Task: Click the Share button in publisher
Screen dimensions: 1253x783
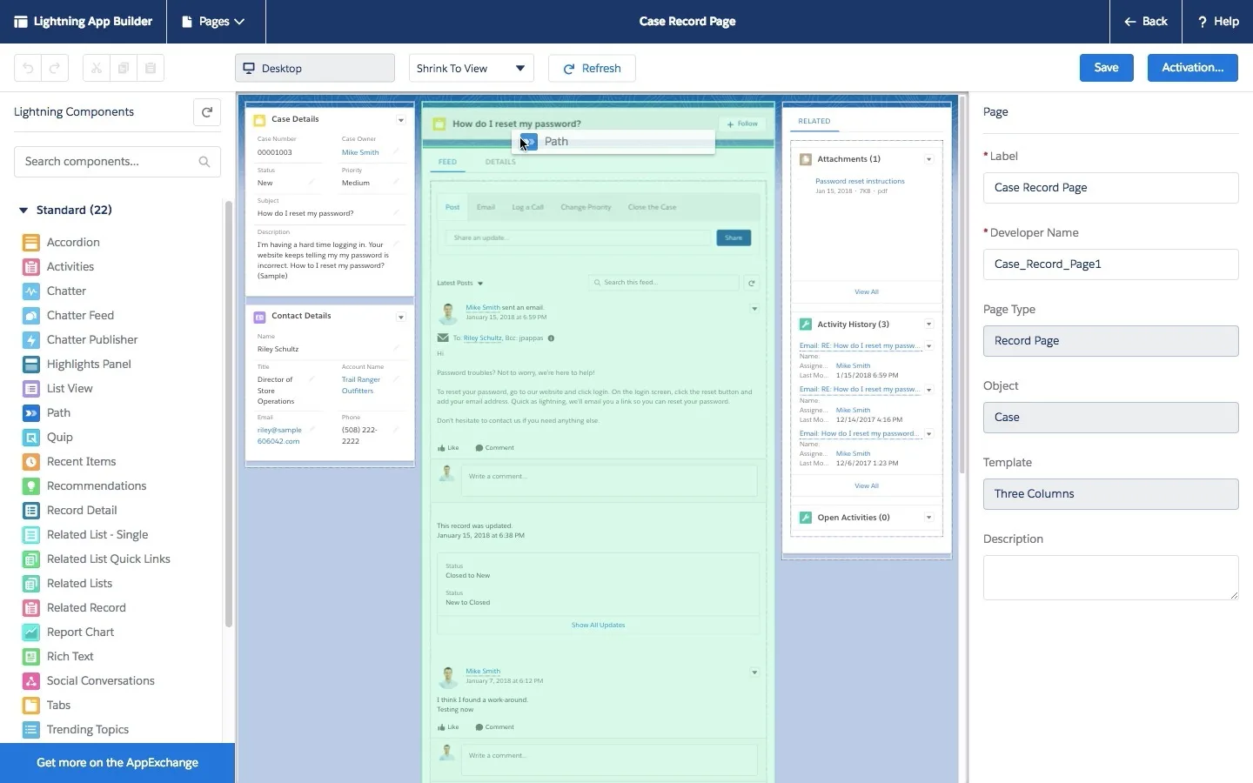Action: [734, 238]
